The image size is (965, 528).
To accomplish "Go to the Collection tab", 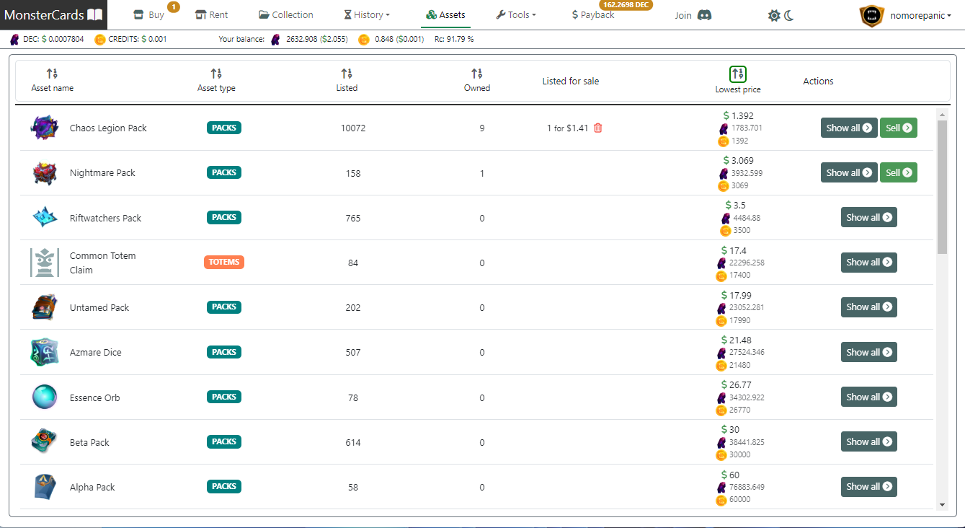I will 285,14.
